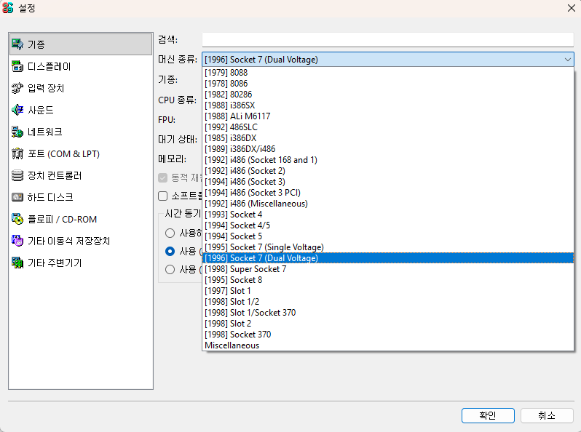The image size is (581, 432).
Task: Open the 네트워크 network settings icon
Action: pyautogui.click(x=17, y=132)
